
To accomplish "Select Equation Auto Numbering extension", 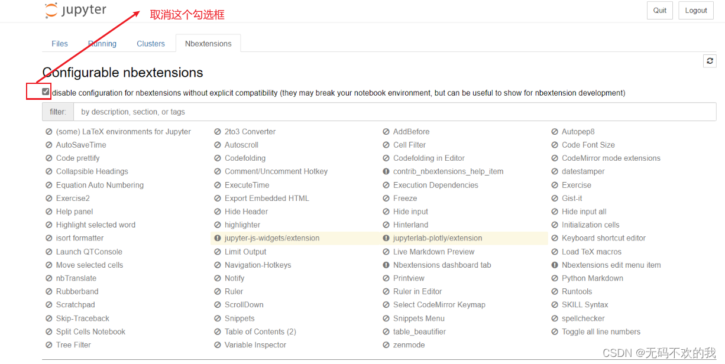I will tap(100, 185).
